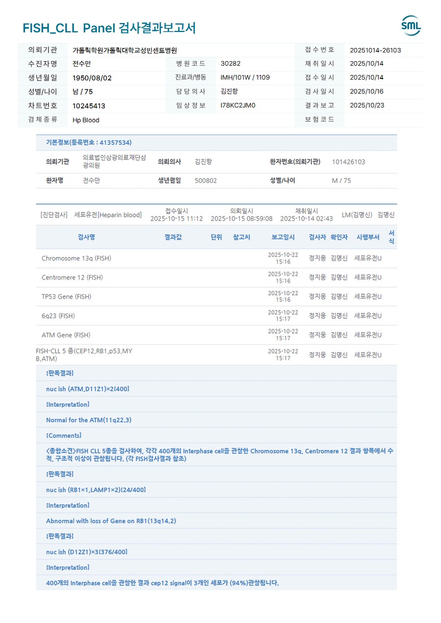Image resolution: width=441 pixels, height=623 pixels.
Task: Click the 참고치 column header
Action: coord(242,237)
